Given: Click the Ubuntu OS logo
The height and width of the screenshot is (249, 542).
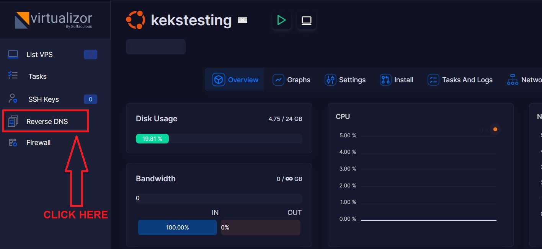Looking at the screenshot, I should (135, 20).
